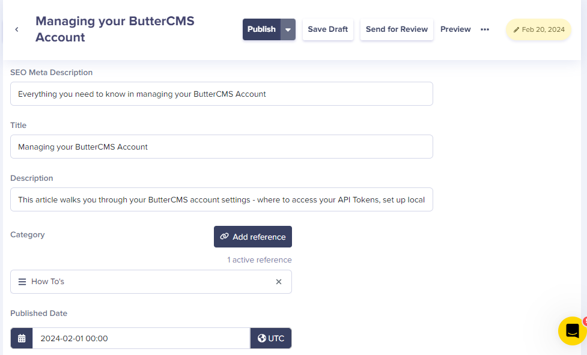Click the page heading Managing your ButterCMS Account
Screen dimensions: 587x355
click(x=115, y=29)
